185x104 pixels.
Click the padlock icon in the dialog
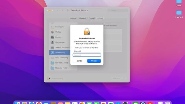click(87, 31)
